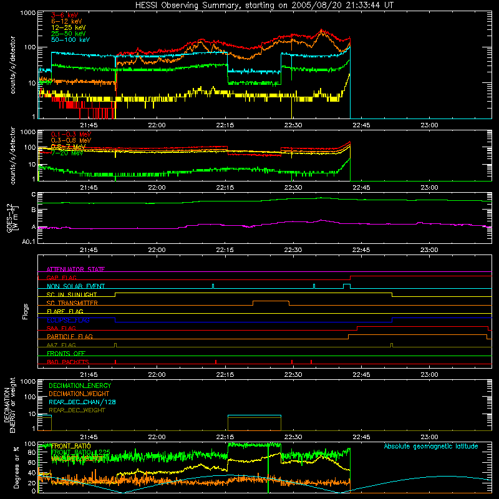Click the B flux class tick label
This screenshot has width=499, height=499.
(34, 210)
